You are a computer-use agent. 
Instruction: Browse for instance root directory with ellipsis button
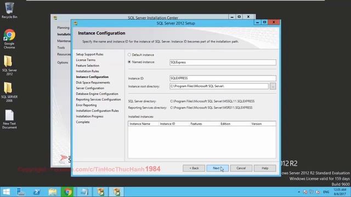tap(273, 86)
